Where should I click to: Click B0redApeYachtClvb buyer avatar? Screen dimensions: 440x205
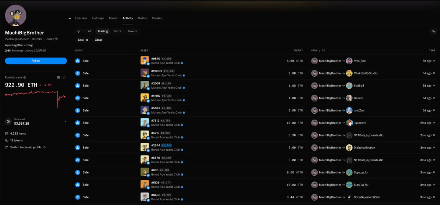click(x=349, y=197)
